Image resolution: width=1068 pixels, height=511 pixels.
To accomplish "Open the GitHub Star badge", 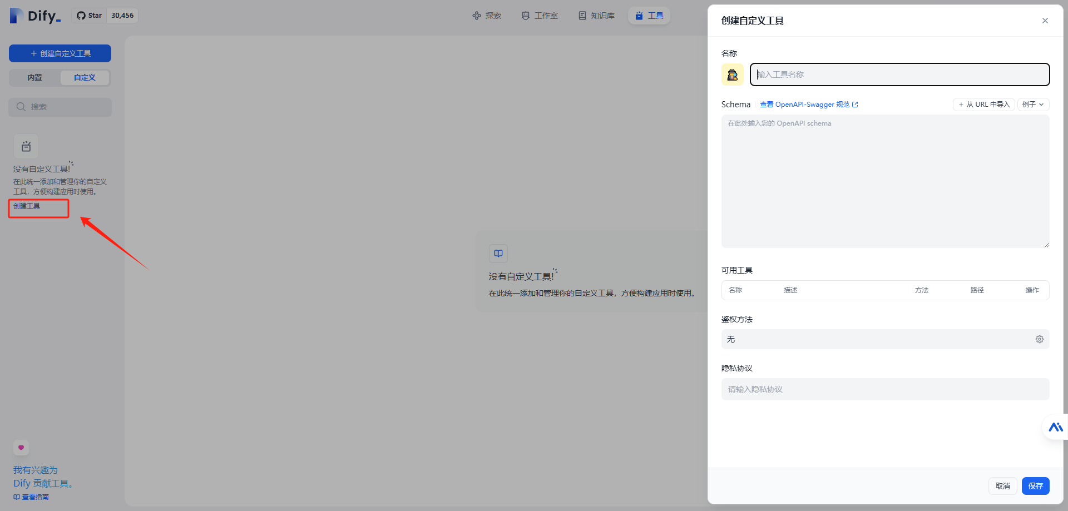I will tap(105, 16).
